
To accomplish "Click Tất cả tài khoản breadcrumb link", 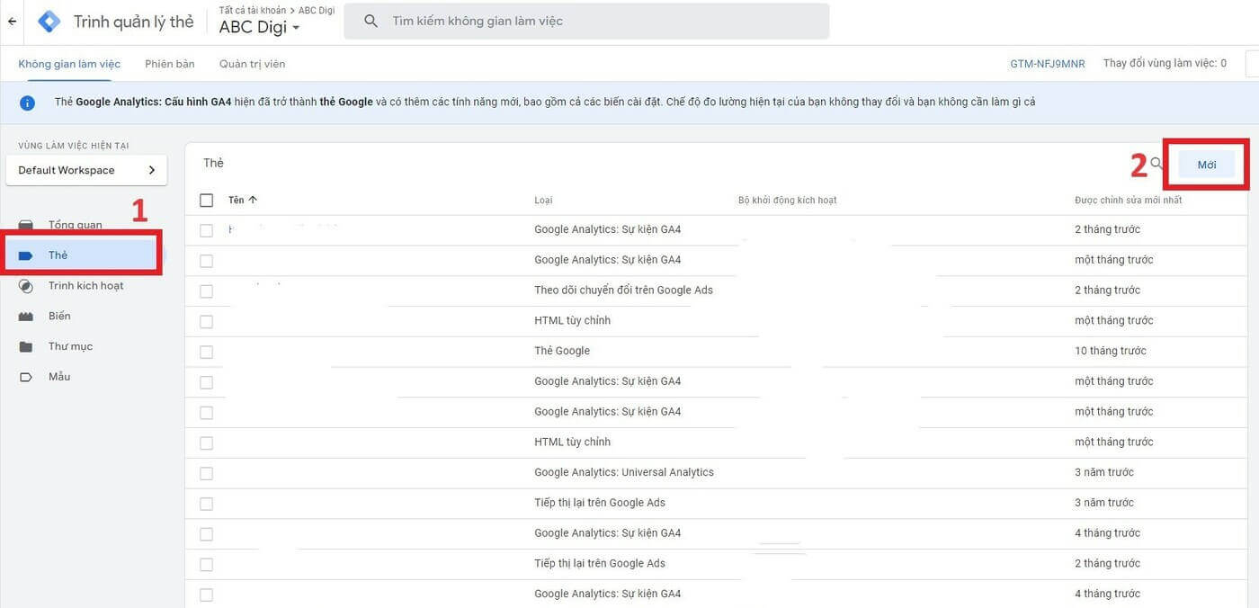I will 252,10.
